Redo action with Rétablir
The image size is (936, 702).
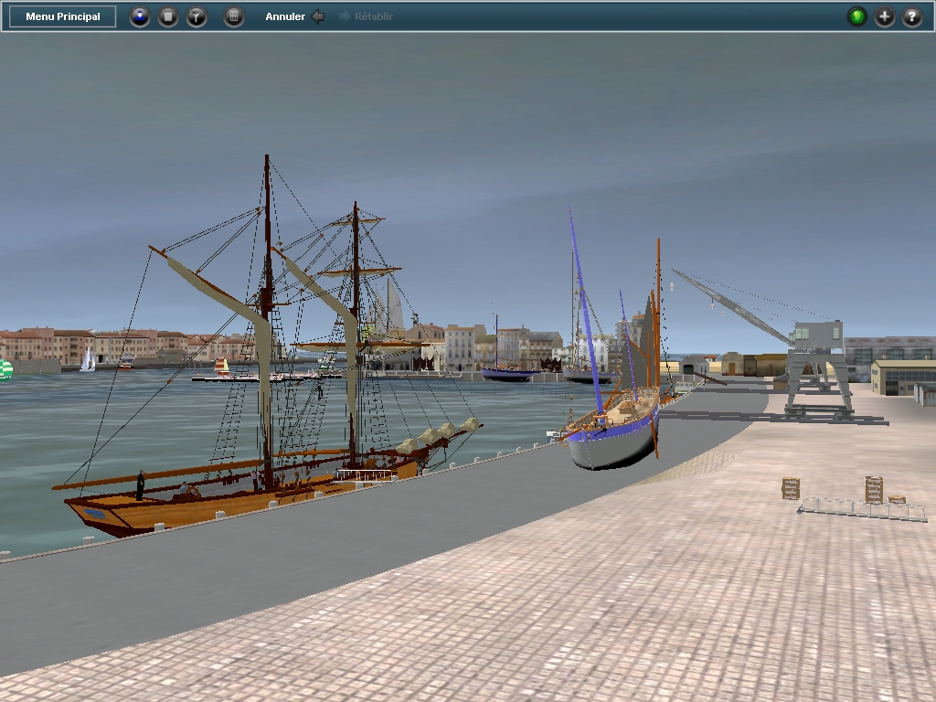click(x=366, y=16)
